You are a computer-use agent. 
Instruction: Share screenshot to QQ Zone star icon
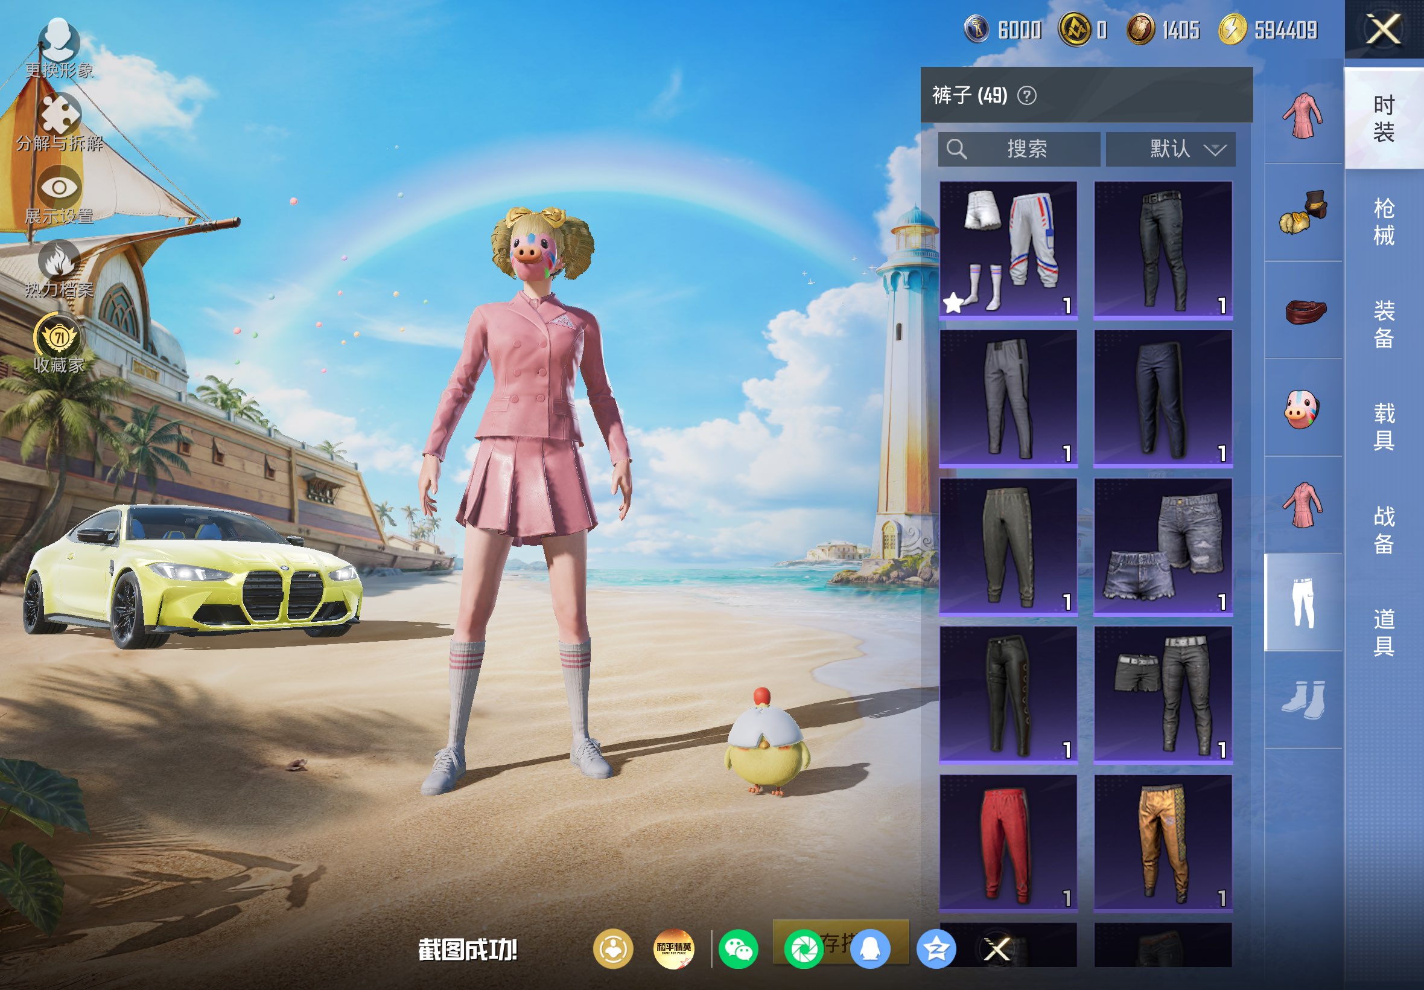936,949
